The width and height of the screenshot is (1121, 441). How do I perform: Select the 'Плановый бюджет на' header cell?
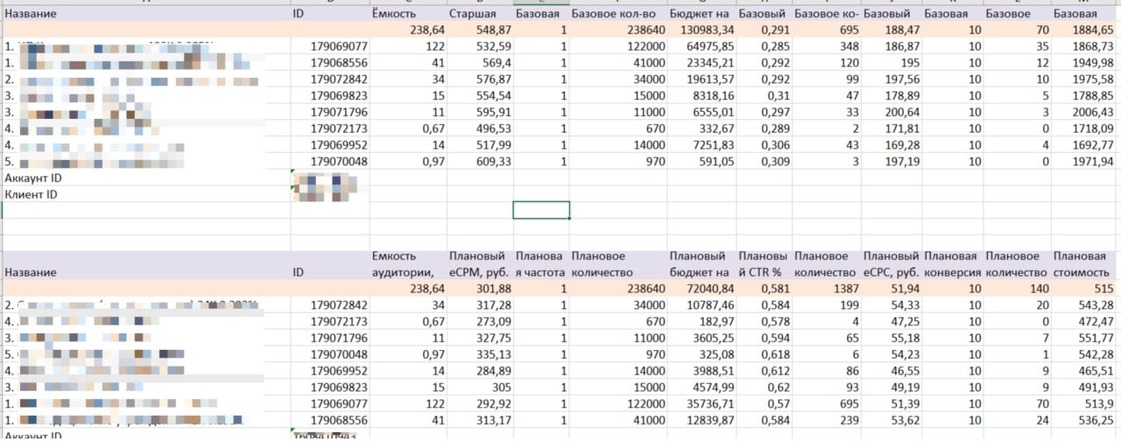tap(701, 264)
